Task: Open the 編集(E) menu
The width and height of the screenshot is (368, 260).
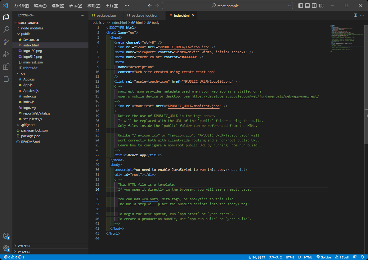Action: point(40,6)
